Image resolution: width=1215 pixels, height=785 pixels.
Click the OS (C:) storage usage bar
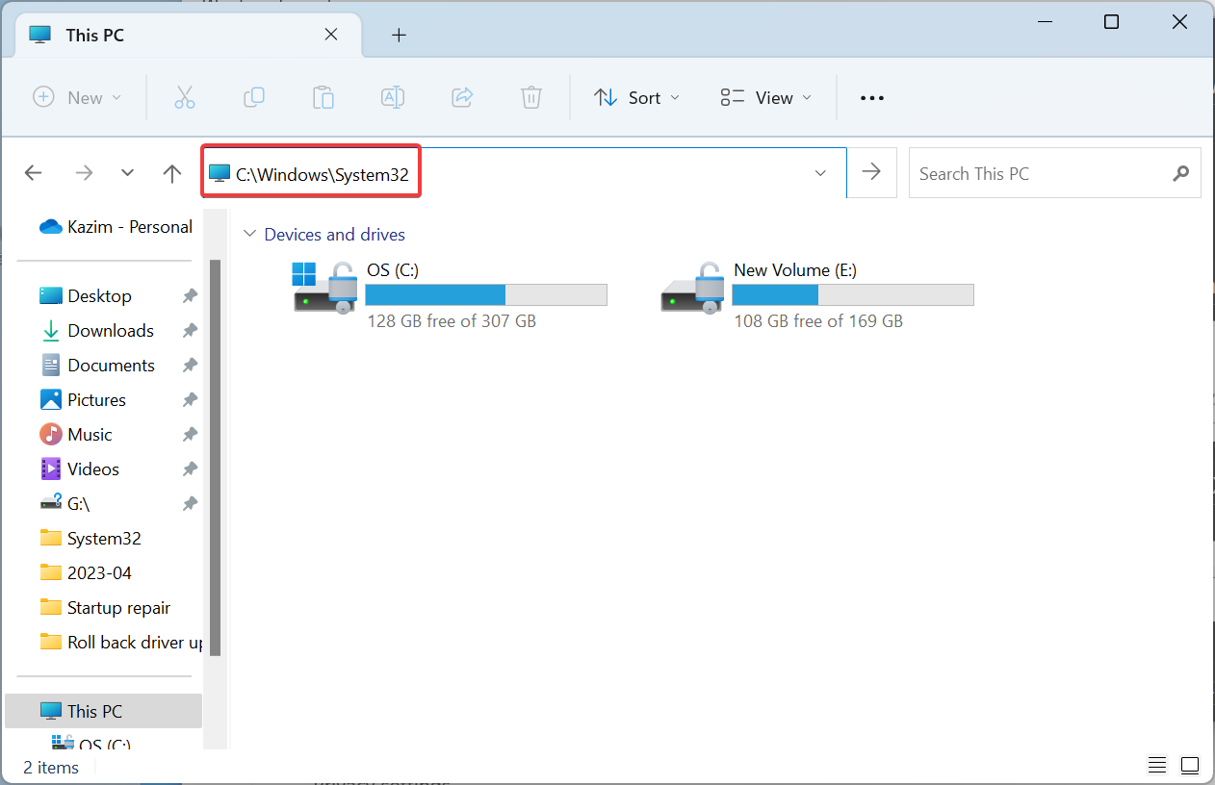click(487, 294)
